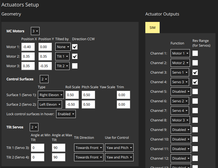
Task: Toggle Motor 1 Direction CCW checkbox
Action: 75,47
